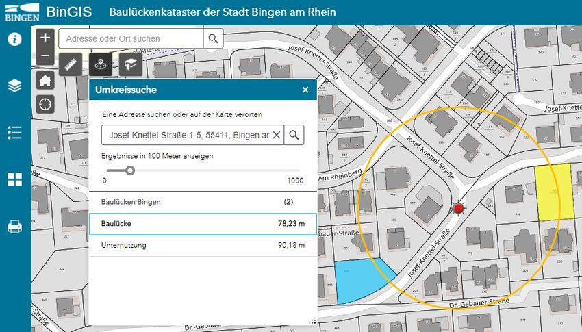Click the search button in Umkreissuche panel
The image size is (582, 332).
294,135
